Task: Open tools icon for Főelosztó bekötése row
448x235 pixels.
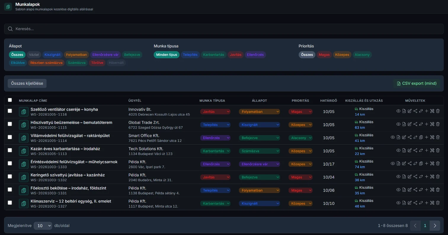Action: (432, 189)
